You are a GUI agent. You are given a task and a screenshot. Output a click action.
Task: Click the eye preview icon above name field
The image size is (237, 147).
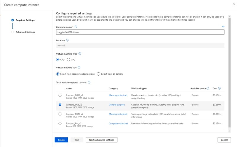click(x=223, y=27)
